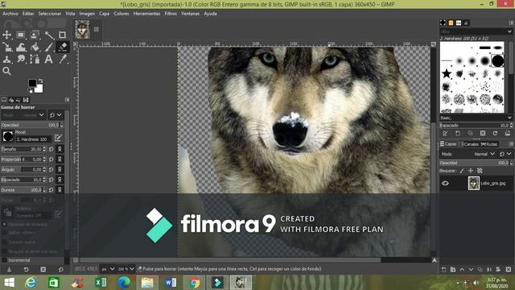
Task: Open the Colores menu
Action: point(122,14)
